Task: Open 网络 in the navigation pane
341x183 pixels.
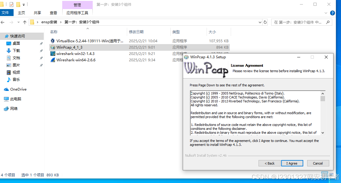Action: [14, 108]
